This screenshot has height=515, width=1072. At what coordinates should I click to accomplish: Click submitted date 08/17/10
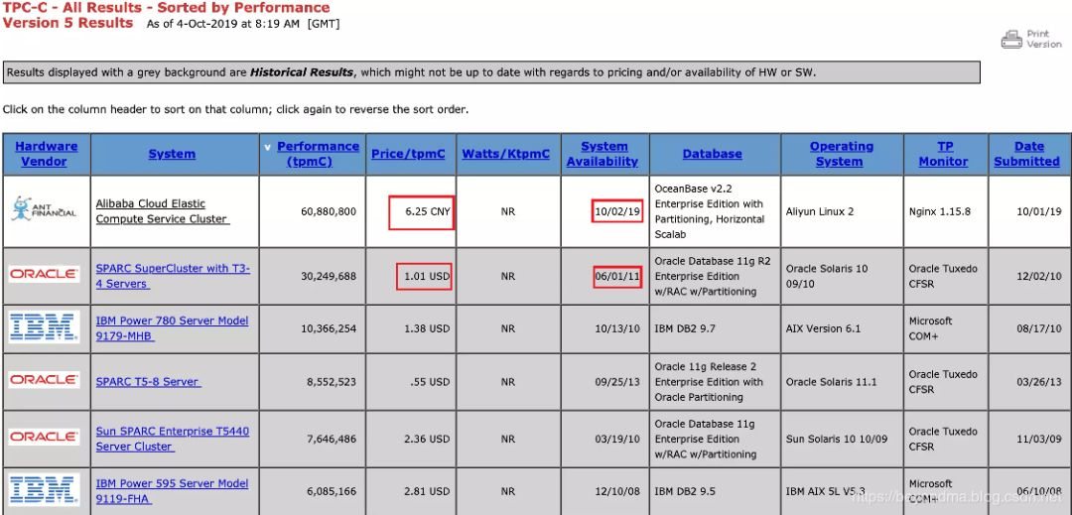(1038, 328)
